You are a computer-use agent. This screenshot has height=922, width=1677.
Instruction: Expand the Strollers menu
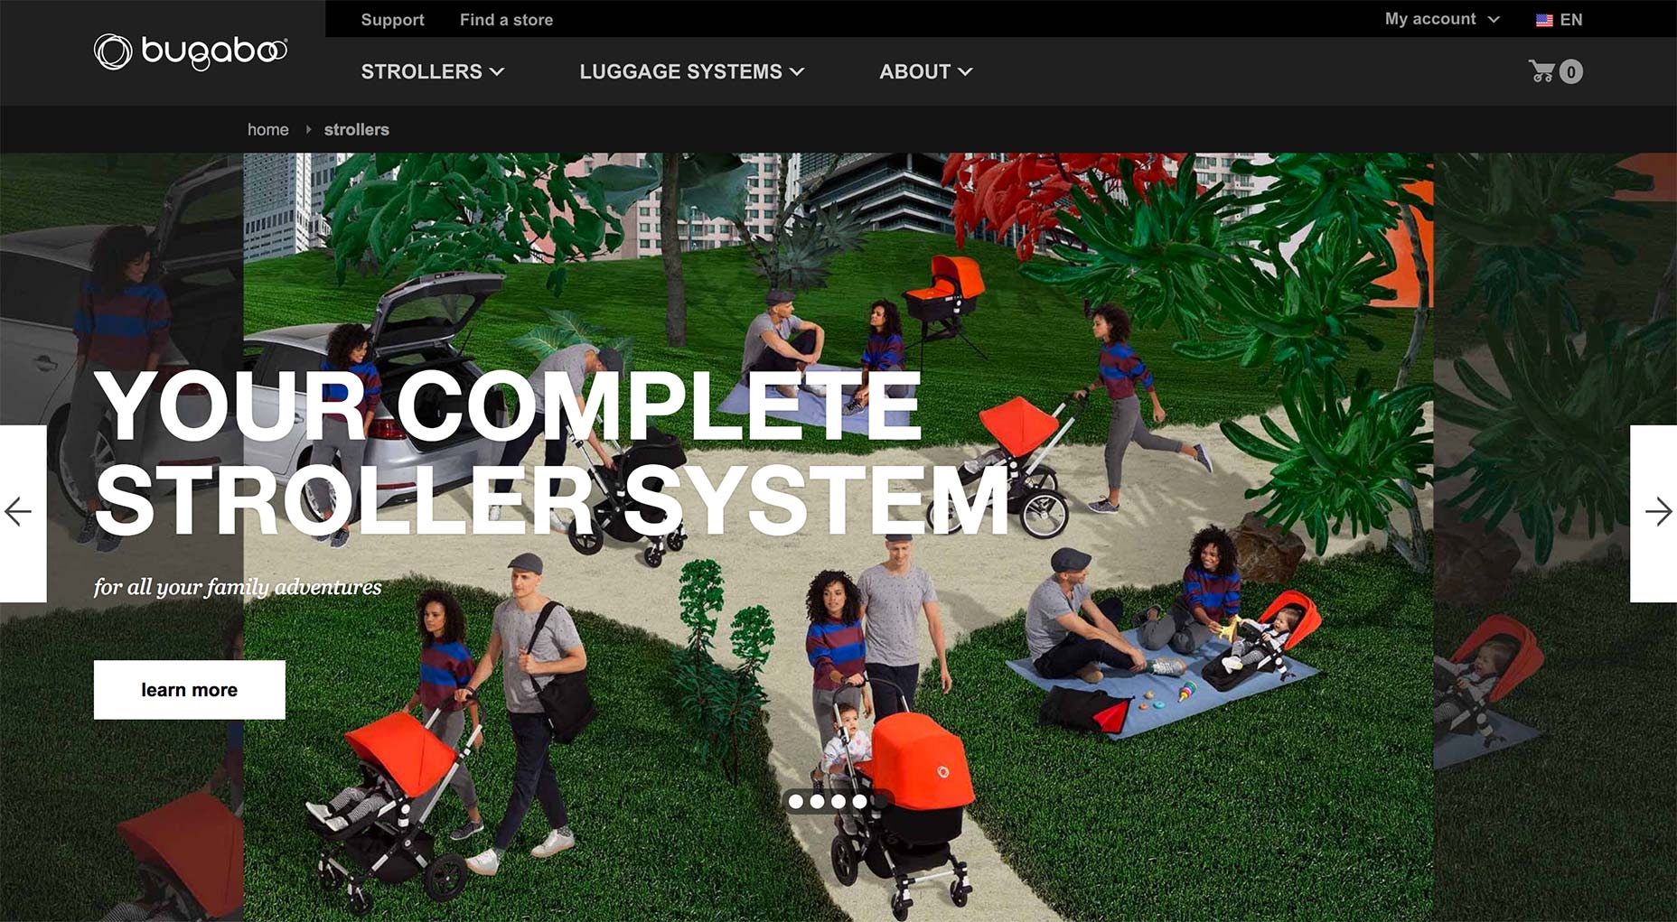tap(433, 71)
